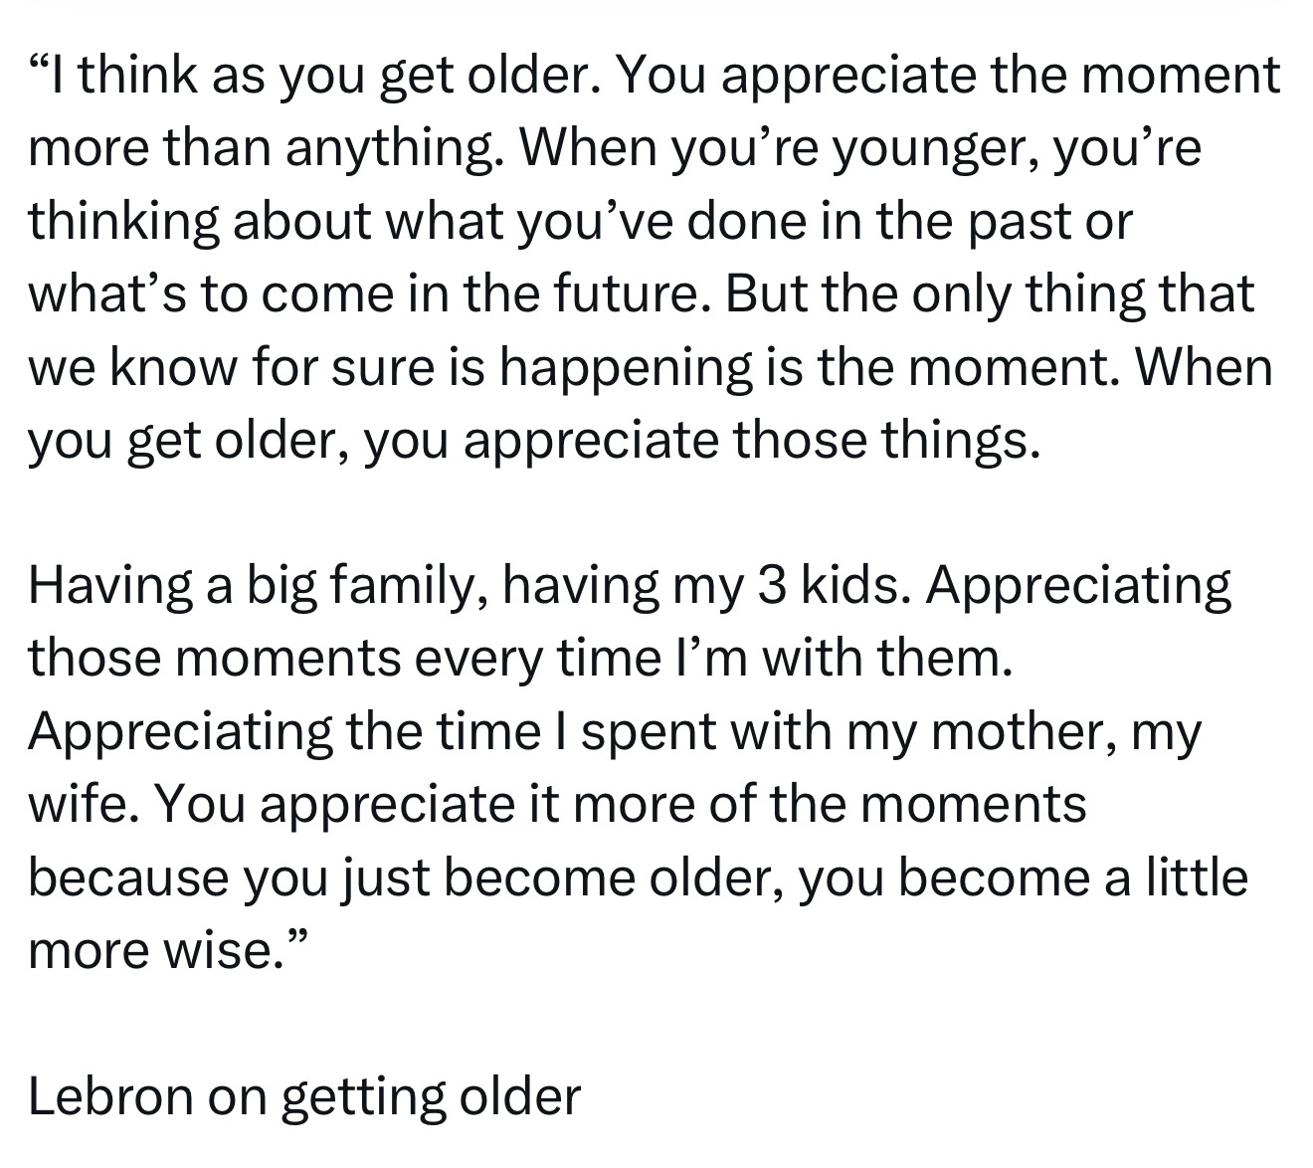Click the line starting "thinking about what you've done"

(581, 223)
